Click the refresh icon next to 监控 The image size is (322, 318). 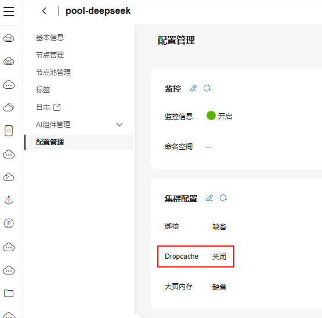[x=207, y=88]
